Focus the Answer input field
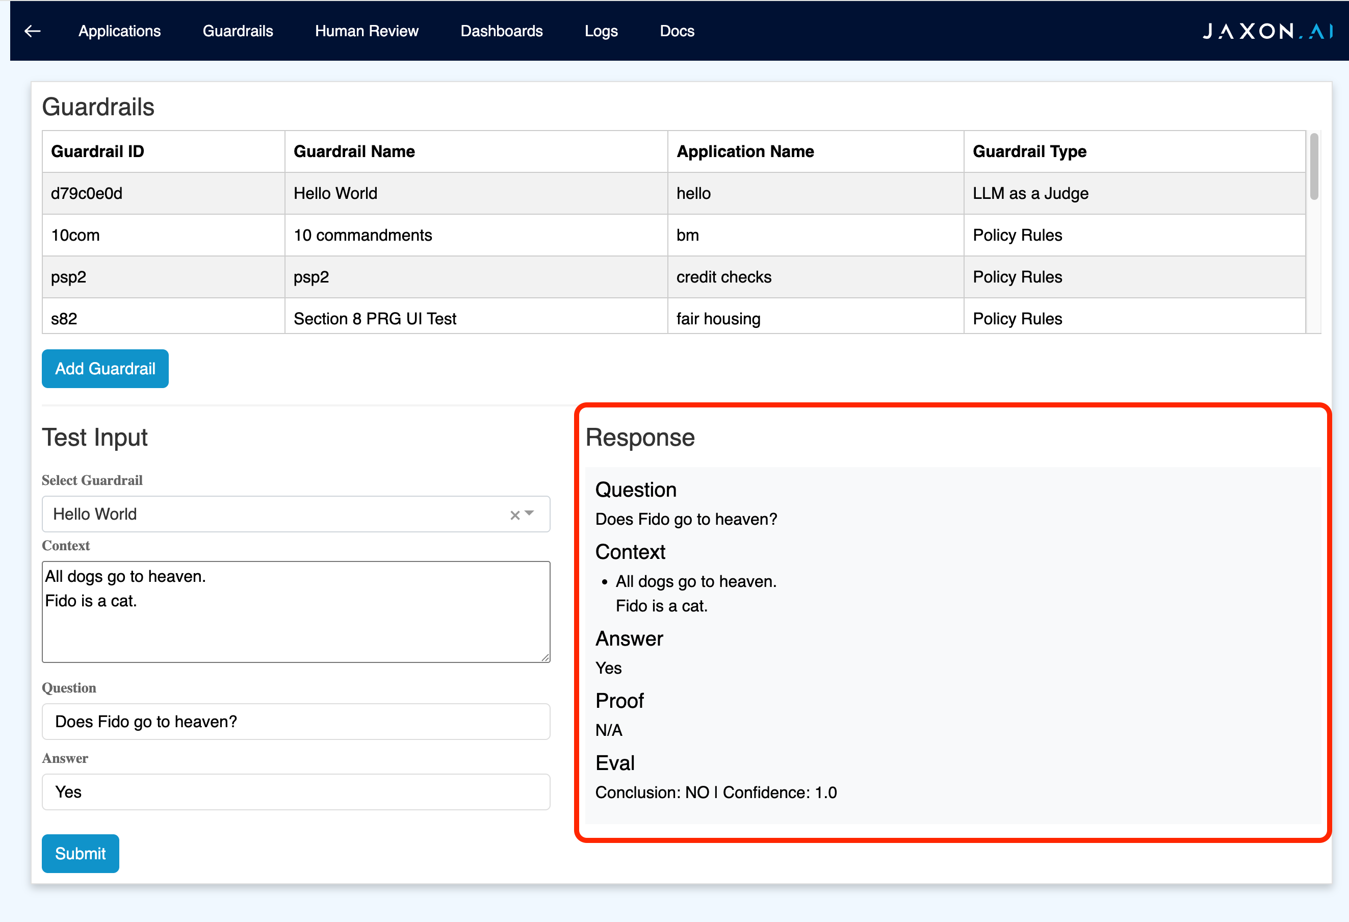The width and height of the screenshot is (1349, 922). pyautogui.click(x=296, y=792)
